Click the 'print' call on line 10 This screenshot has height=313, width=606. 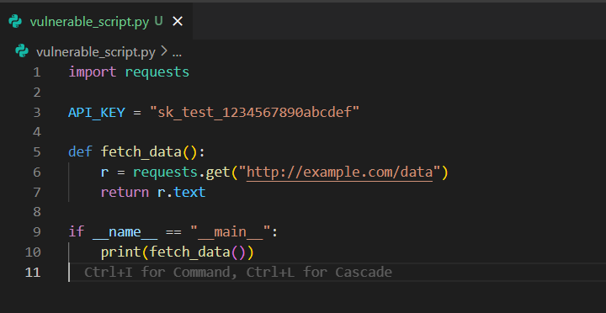[x=121, y=252]
